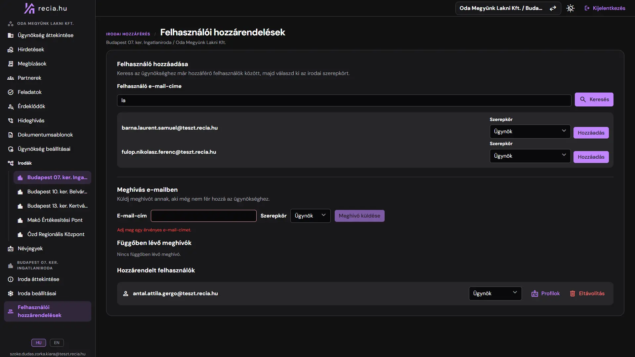
Task: Click the Megbízások sidebar icon
Action: pos(11,64)
